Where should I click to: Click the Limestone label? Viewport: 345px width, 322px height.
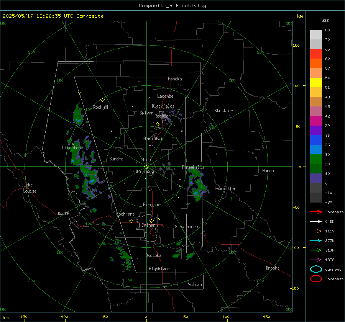click(x=72, y=148)
